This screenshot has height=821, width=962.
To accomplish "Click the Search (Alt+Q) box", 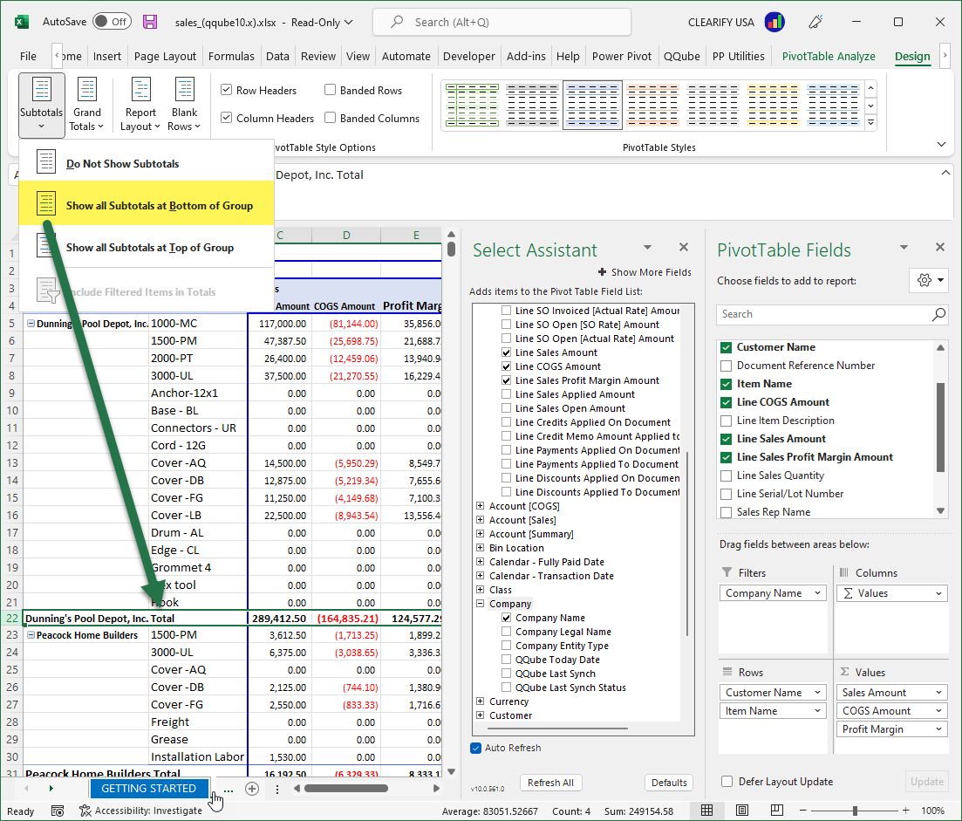I will tap(501, 22).
